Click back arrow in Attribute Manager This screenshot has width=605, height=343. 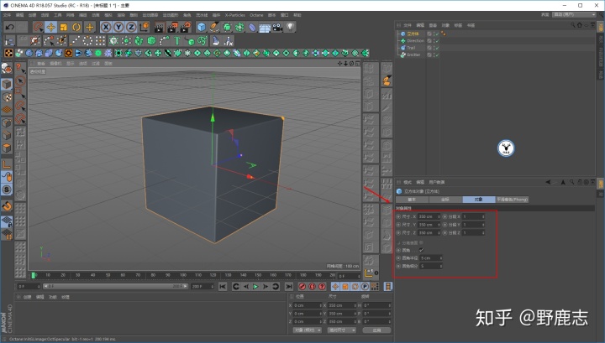click(x=548, y=182)
